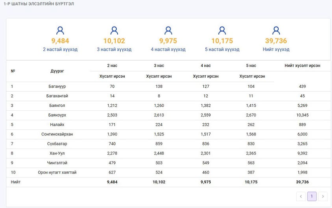Go to next page arrow
Screen dimensions: 332x208
[323, 196]
